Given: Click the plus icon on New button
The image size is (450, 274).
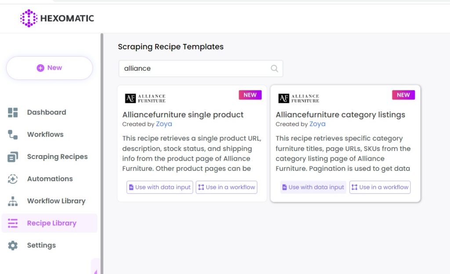Looking at the screenshot, I should [40, 68].
